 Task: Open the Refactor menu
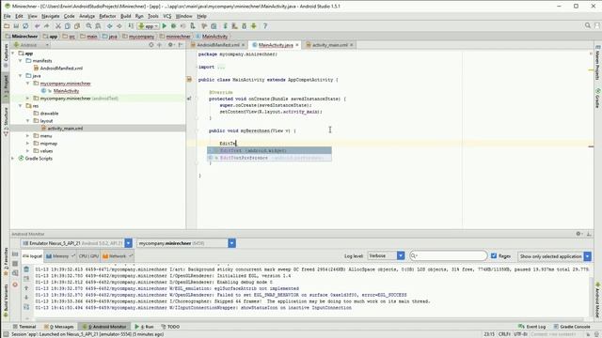(107, 16)
